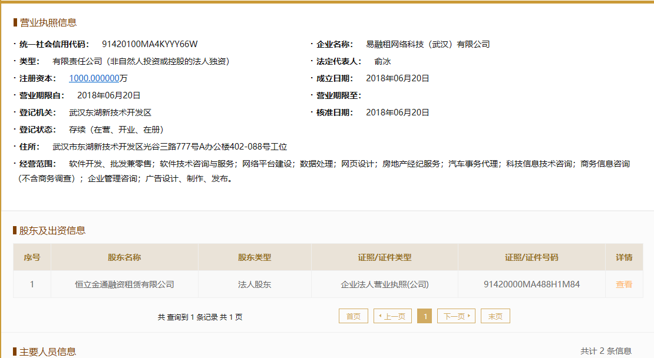The image size is (654, 358).
Task: Click the 营业期限至 label
Action: pos(339,95)
